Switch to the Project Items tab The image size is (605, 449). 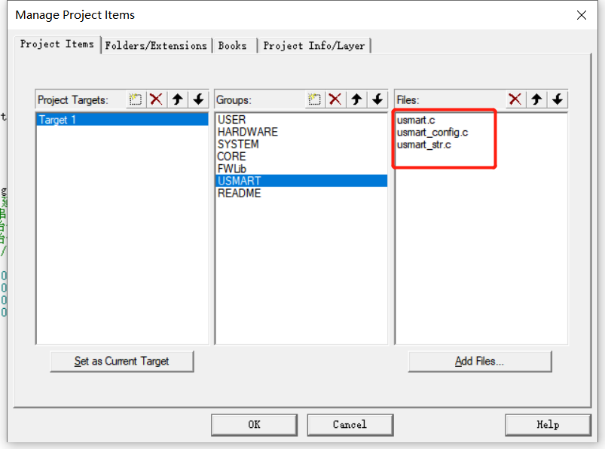click(57, 44)
